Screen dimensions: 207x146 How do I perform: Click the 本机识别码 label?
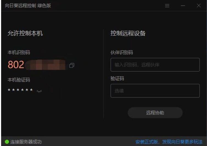(19, 52)
